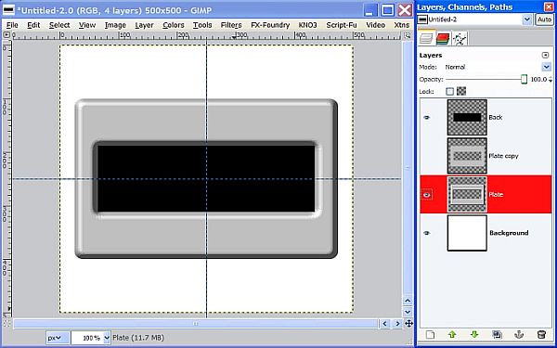
Task: Delete the selected layer trash icon
Action: tap(541, 334)
